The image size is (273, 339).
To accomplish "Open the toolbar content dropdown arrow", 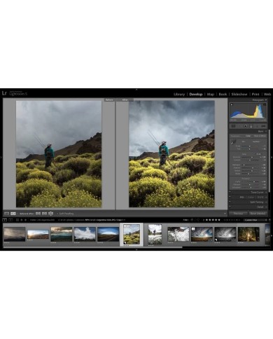I will pos(225,214).
